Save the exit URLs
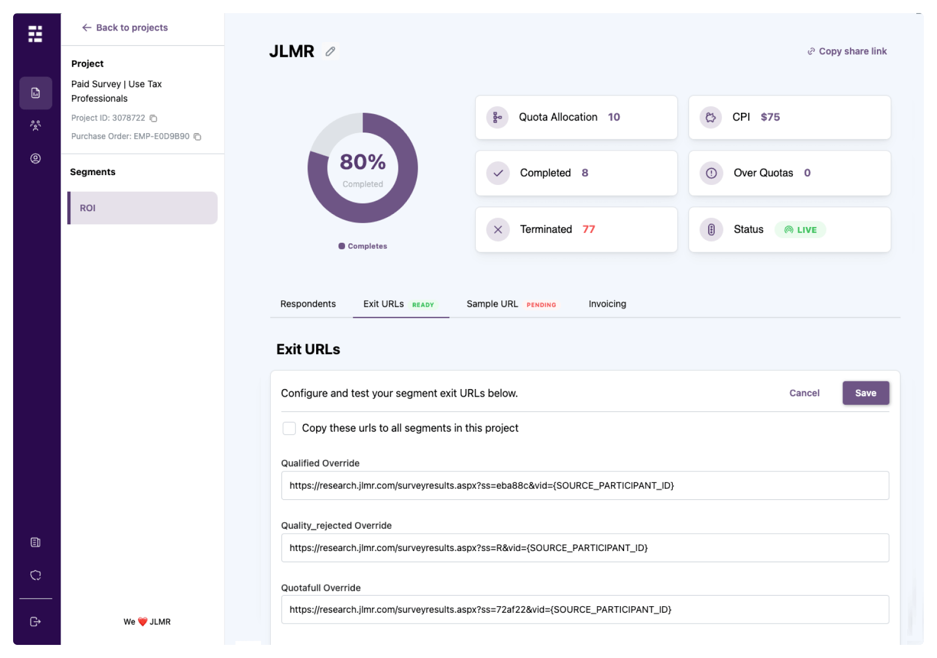The height and width of the screenshot is (658, 937). 865,393
